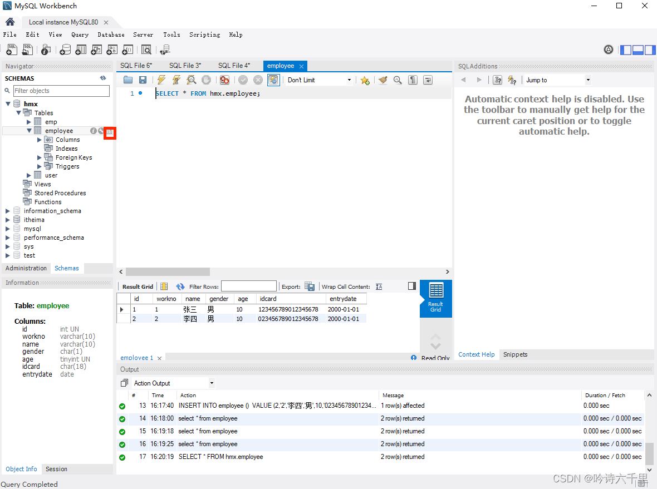Image resolution: width=657 pixels, height=489 pixels.
Task: Switch to the Session tab
Action: pos(56,470)
